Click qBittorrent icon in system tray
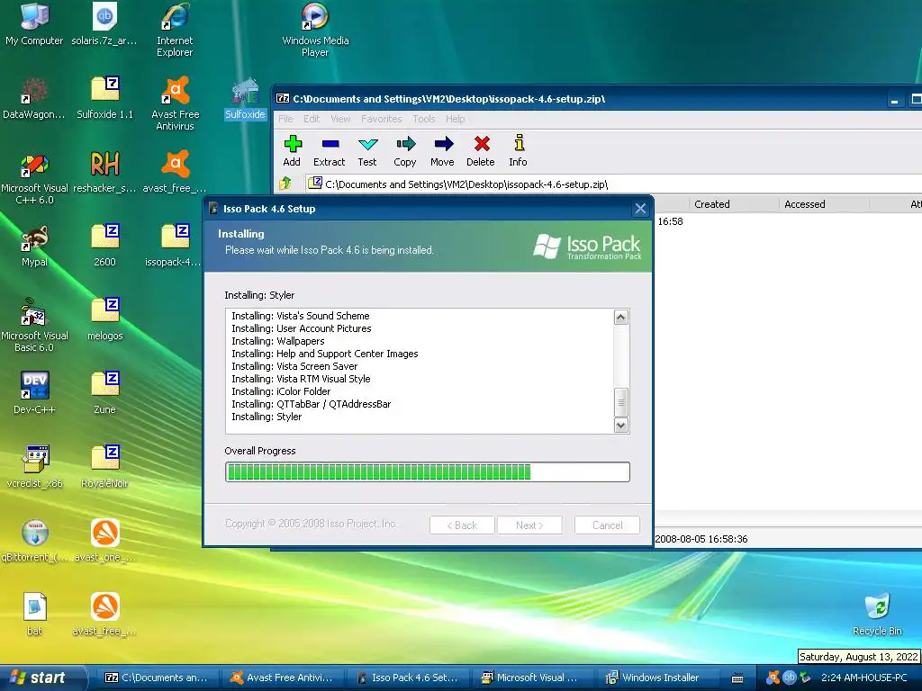Viewport: 922px width, 691px height. tap(789, 678)
